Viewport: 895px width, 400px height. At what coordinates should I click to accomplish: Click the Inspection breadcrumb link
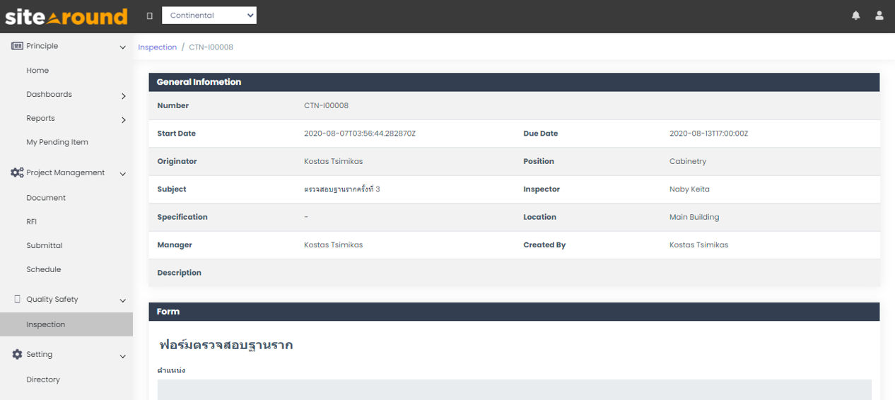(157, 47)
